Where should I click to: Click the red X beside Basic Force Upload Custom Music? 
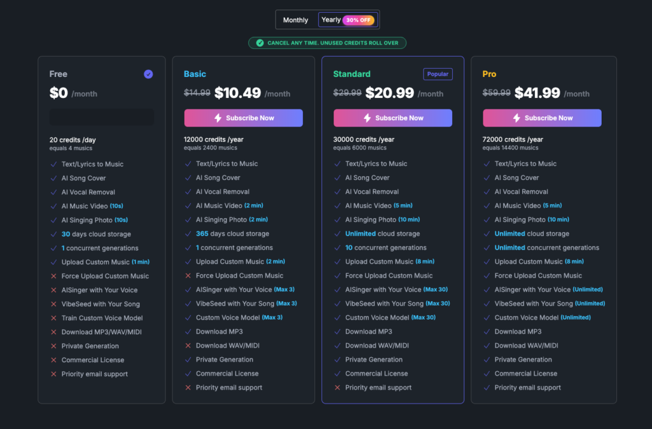click(188, 276)
